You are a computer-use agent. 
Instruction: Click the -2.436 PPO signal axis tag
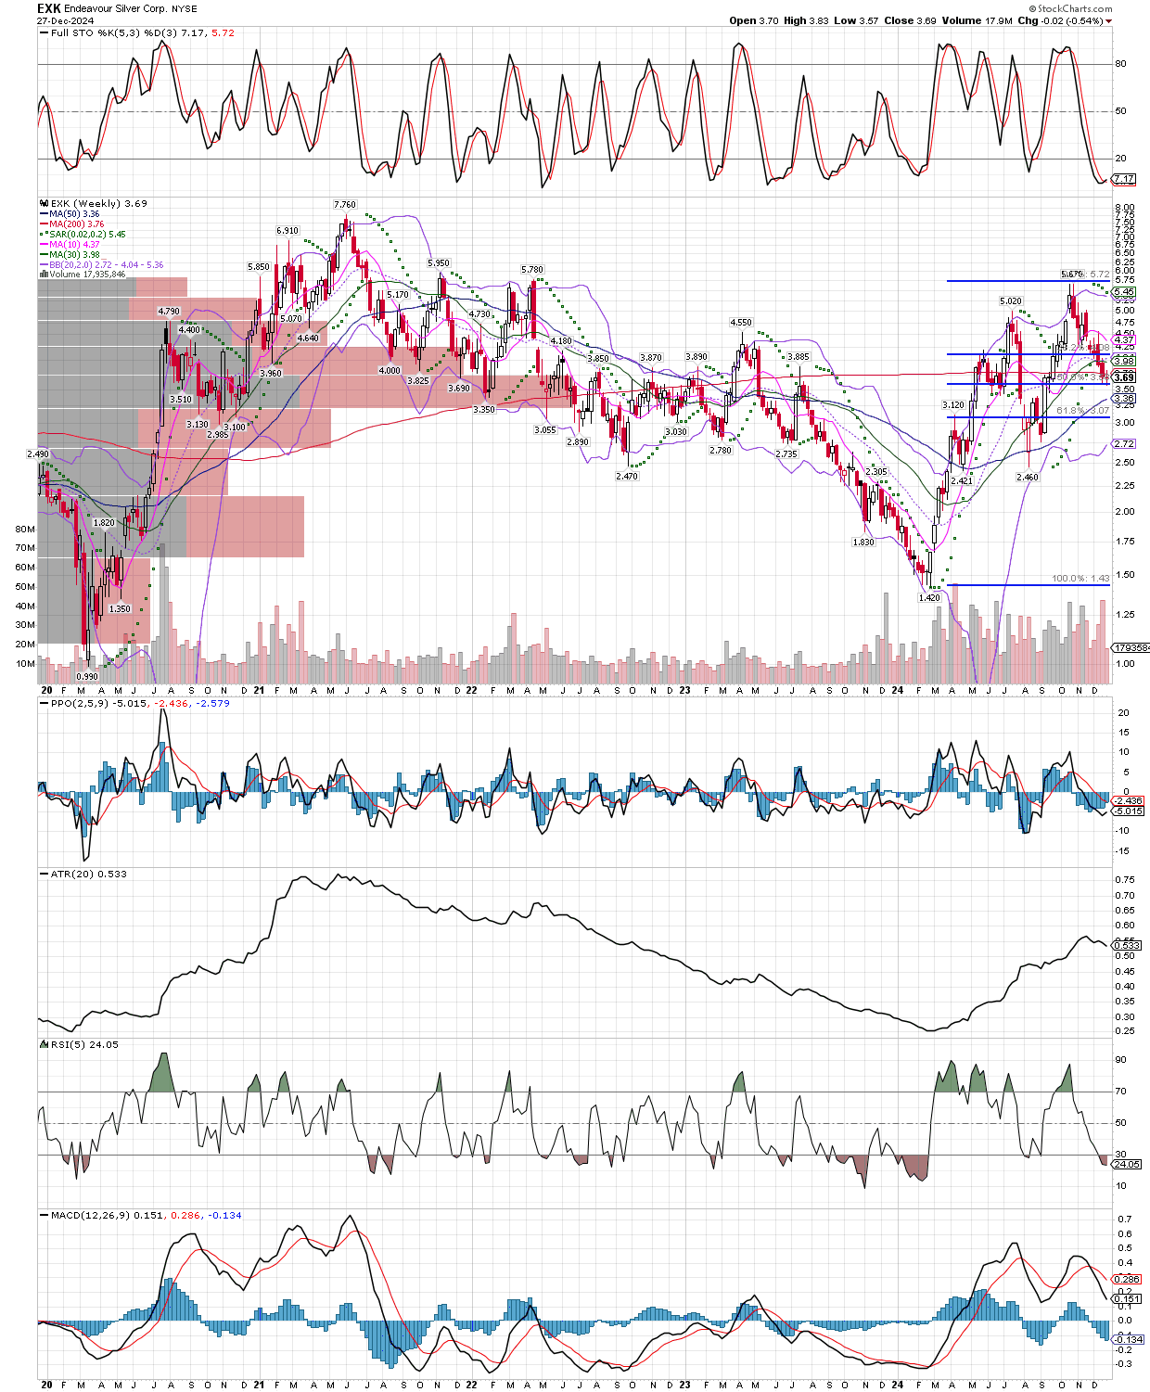(1129, 800)
